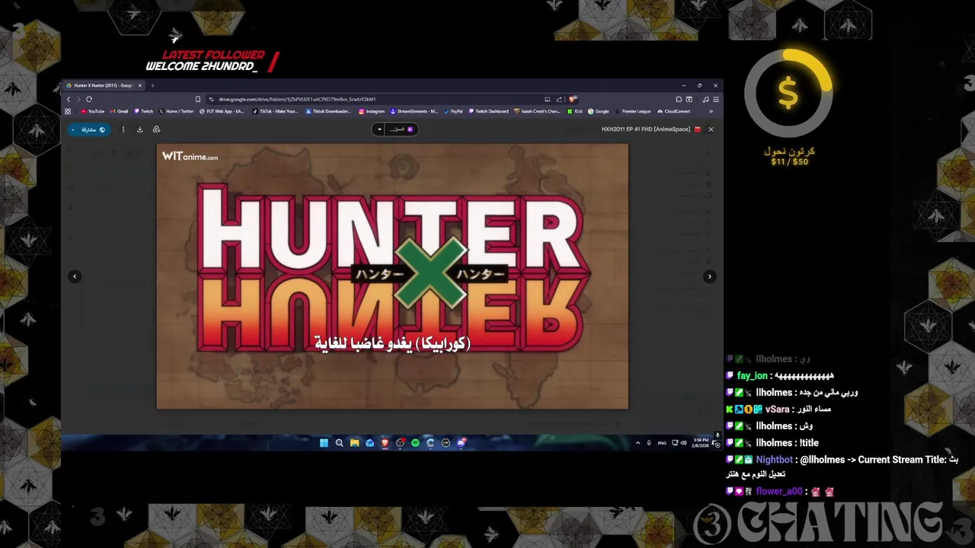This screenshot has height=548, width=975.
Task: Open the browser hamburger menu
Action: point(716,99)
